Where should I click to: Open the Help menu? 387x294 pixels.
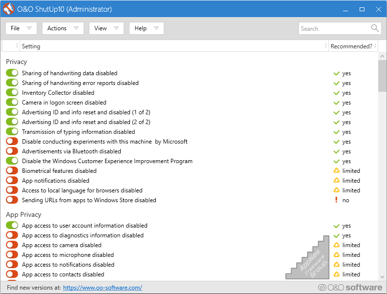coord(147,28)
